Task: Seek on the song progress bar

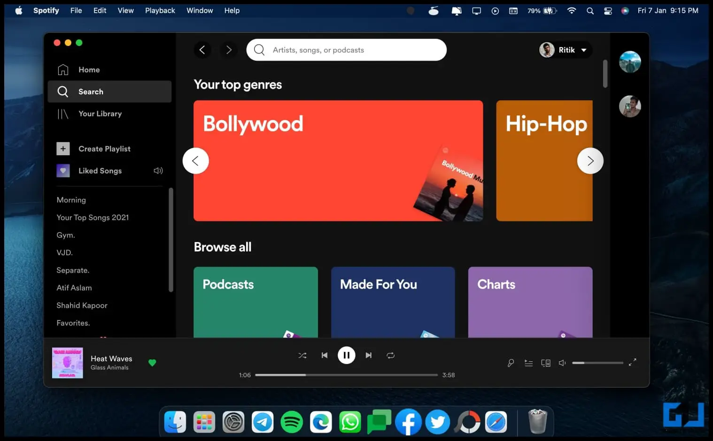Action: coord(347,375)
